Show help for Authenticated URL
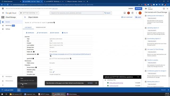Screen dimensions: 170x96 click(38, 54)
